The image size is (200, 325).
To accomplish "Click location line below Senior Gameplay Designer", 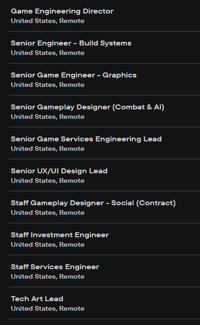I will click(x=48, y=117).
